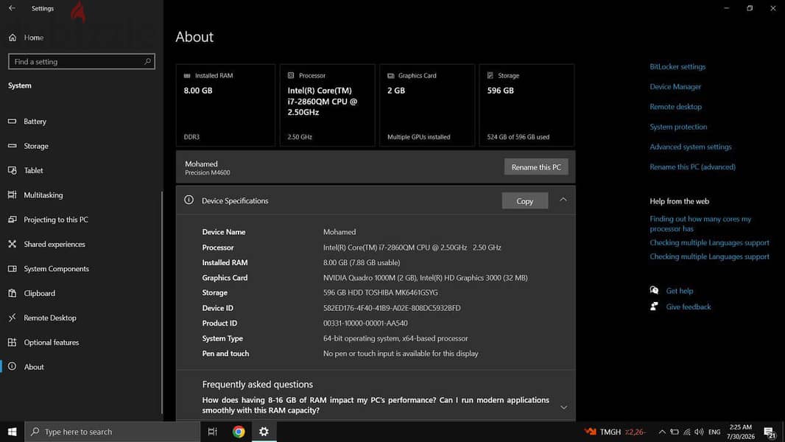
Task: Expand the RAM performance FAQ question
Action: (564, 407)
